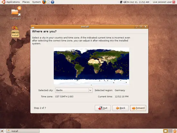Click the world map time zone picker
Viewport: 177px width, 133px height.
click(91, 66)
